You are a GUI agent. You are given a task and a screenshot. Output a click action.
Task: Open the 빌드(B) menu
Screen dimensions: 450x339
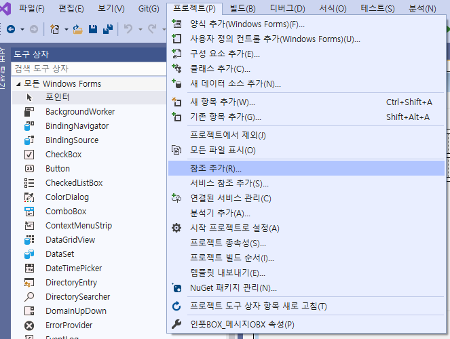pyautogui.click(x=243, y=9)
